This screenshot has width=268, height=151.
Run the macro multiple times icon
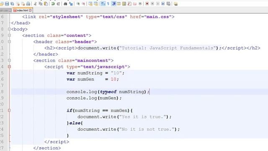[163, 4]
